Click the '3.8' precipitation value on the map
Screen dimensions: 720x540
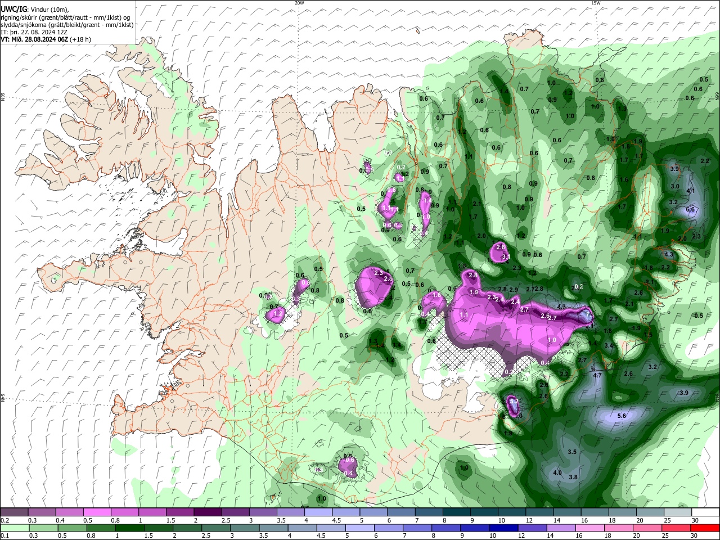(x=573, y=477)
